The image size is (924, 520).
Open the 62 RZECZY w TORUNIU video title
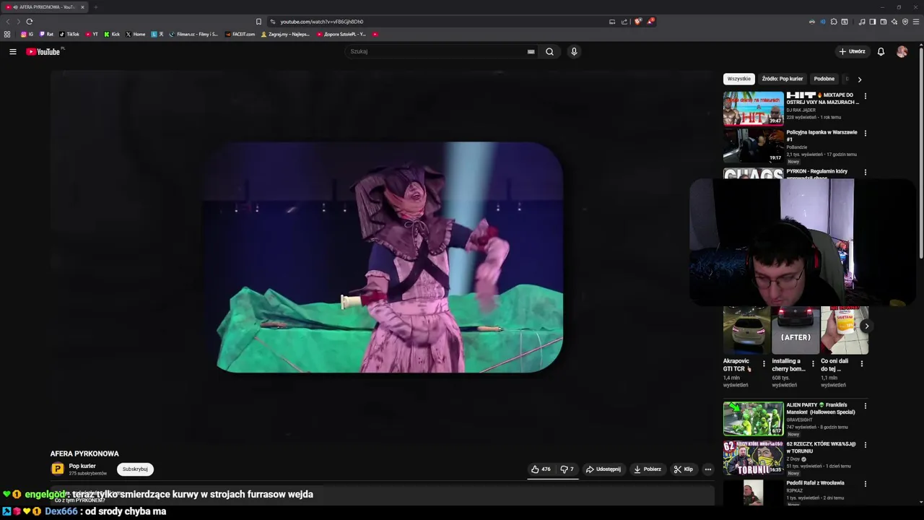coord(821,447)
